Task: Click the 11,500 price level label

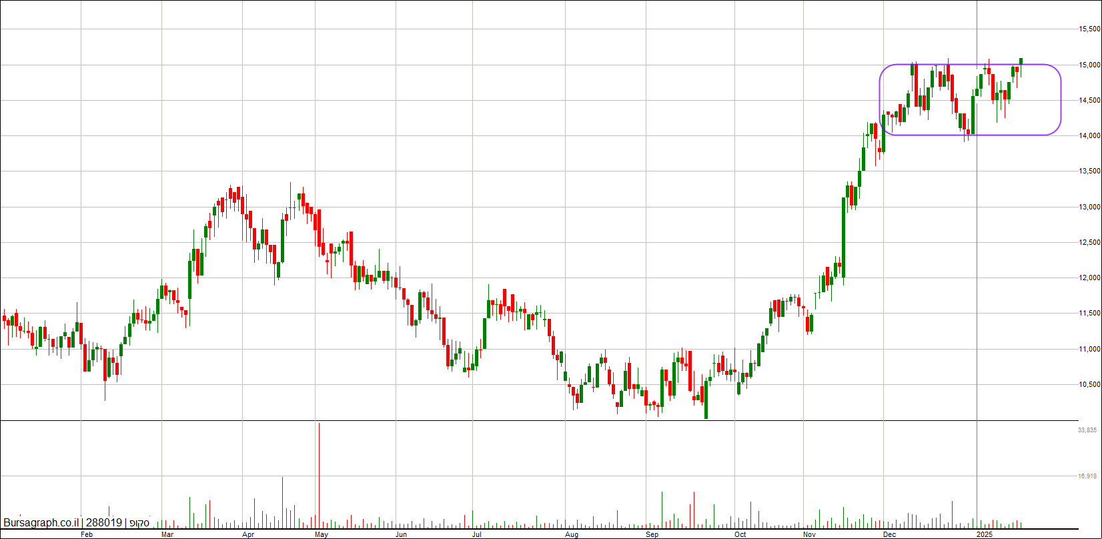Action: (1089, 314)
